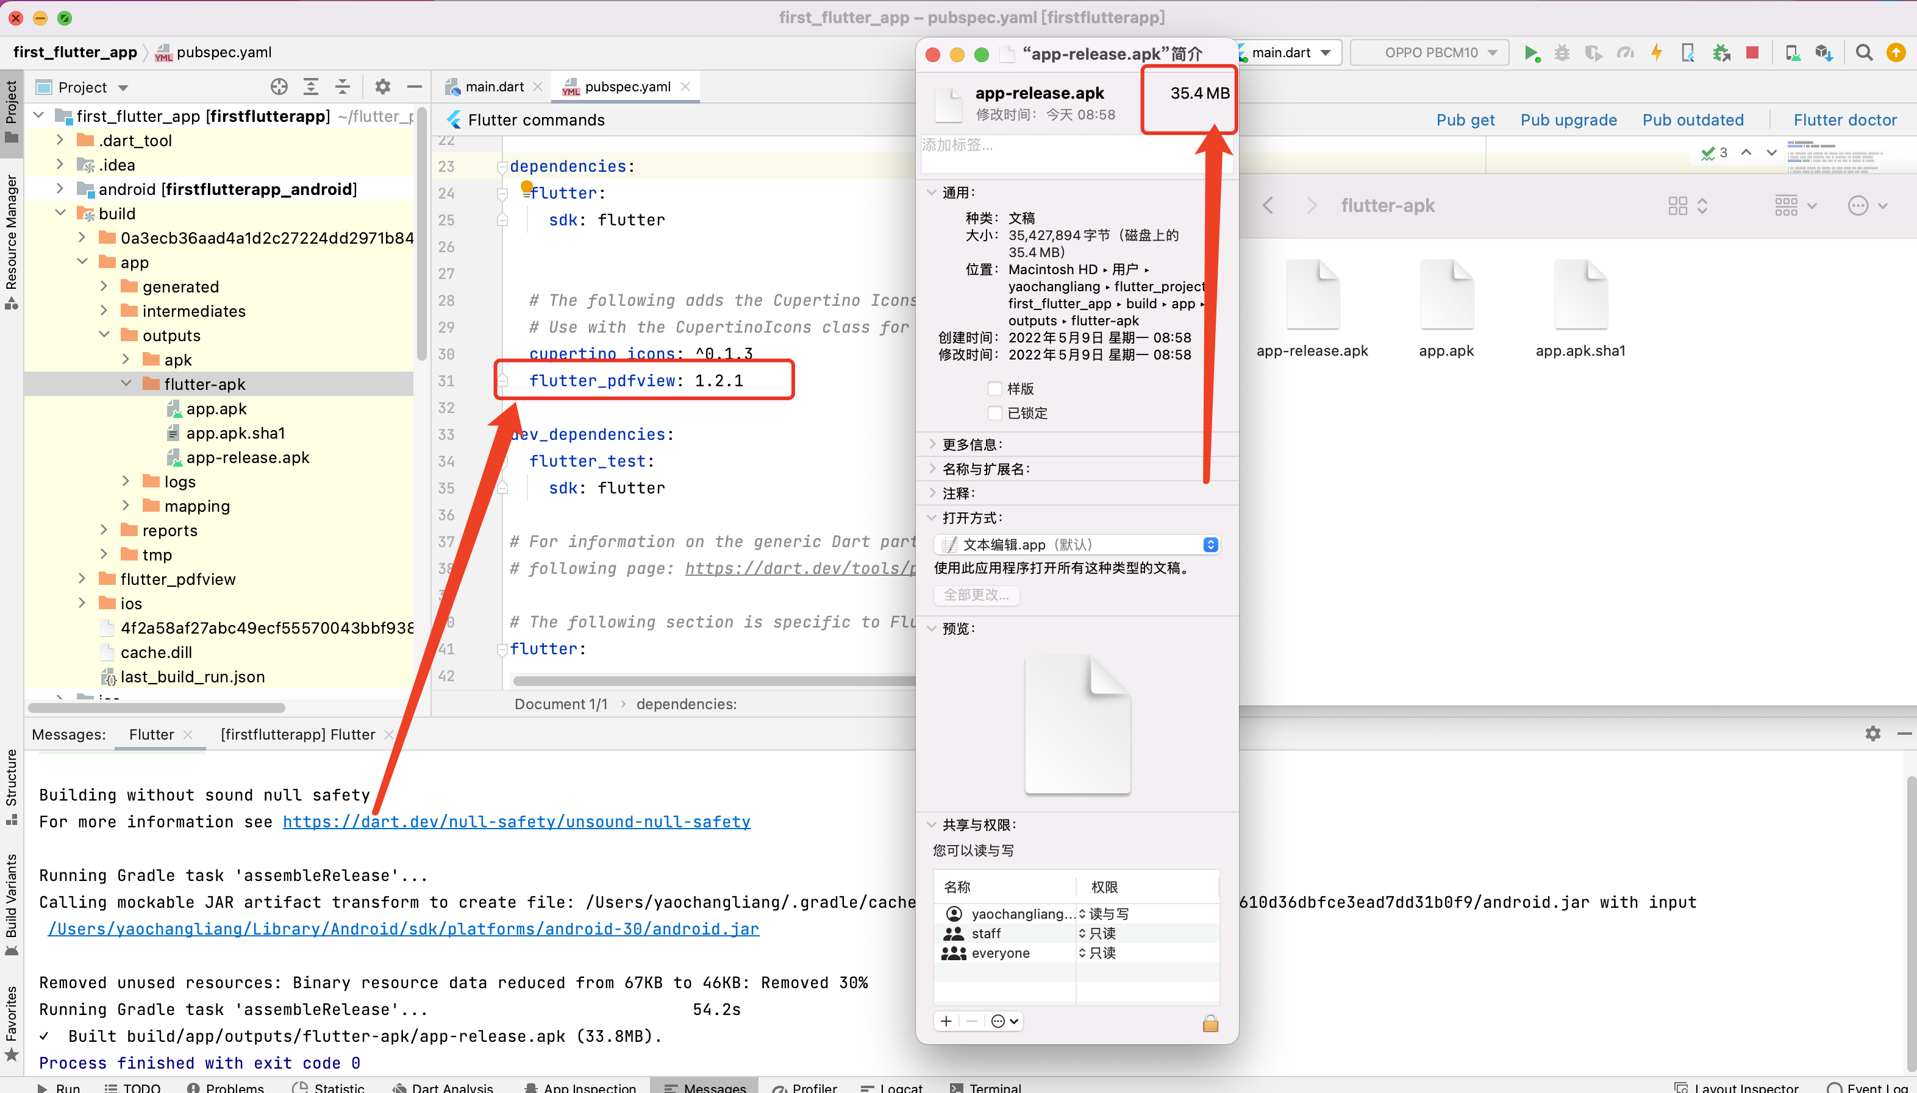The image size is (1917, 1093).
Task: Open Search Everywhere with the magnifier icon
Action: 1865,52
